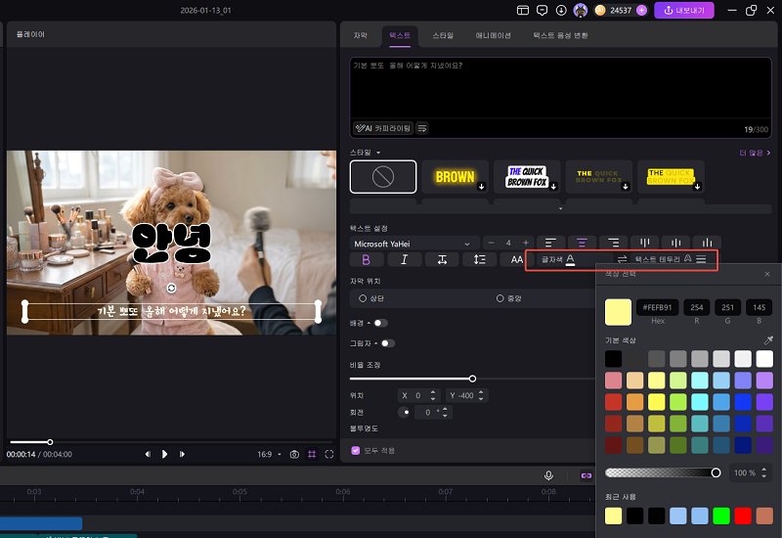Pick a color with the eyedropper tool
The image size is (782, 538).
click(768, 339)
